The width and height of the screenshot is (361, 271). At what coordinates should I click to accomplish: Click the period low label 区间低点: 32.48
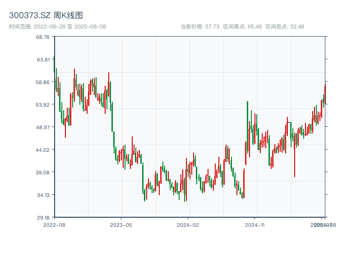[x=285, y=27]
